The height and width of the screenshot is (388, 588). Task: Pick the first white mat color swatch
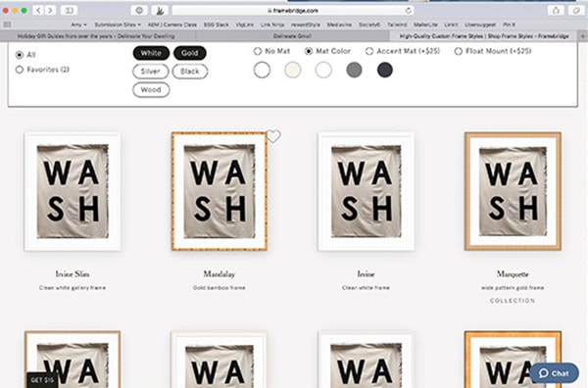[262, 71]
